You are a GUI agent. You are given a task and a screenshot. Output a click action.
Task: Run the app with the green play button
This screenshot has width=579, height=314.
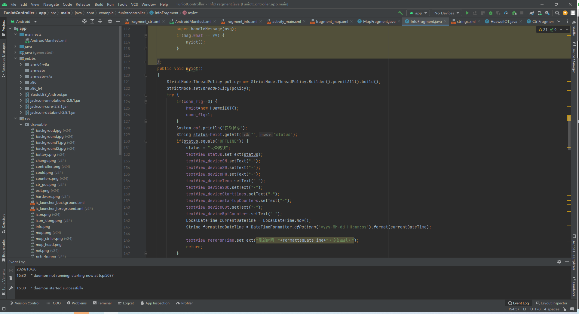click(467, 13)
